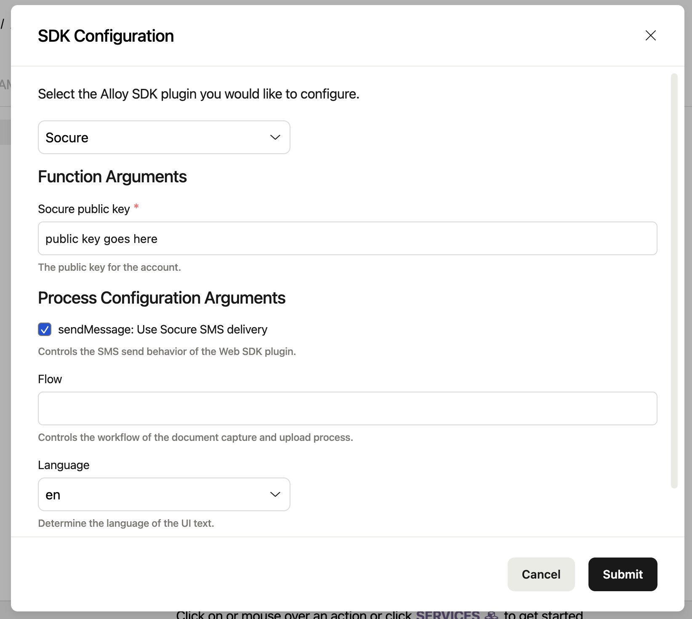
Task: Click 'Select the Alloy SDK plugin' instruction text
Action: click(199, 94)
